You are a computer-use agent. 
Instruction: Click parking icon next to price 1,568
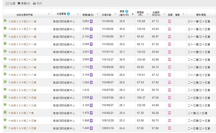91,121
